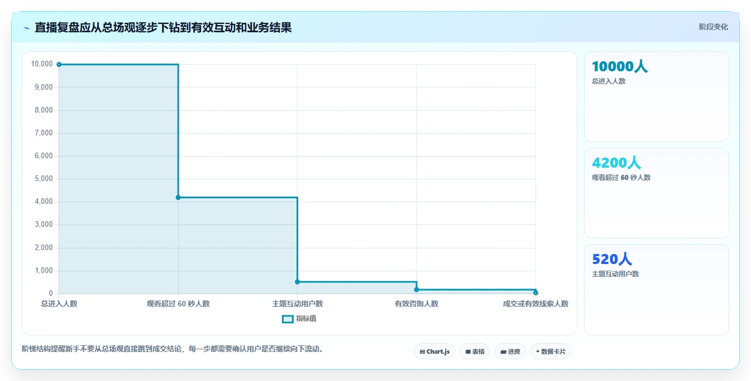The image size is (751, 381).
Task: Open the 520人 主题互动用户数 card
Action: click(657, 290)
